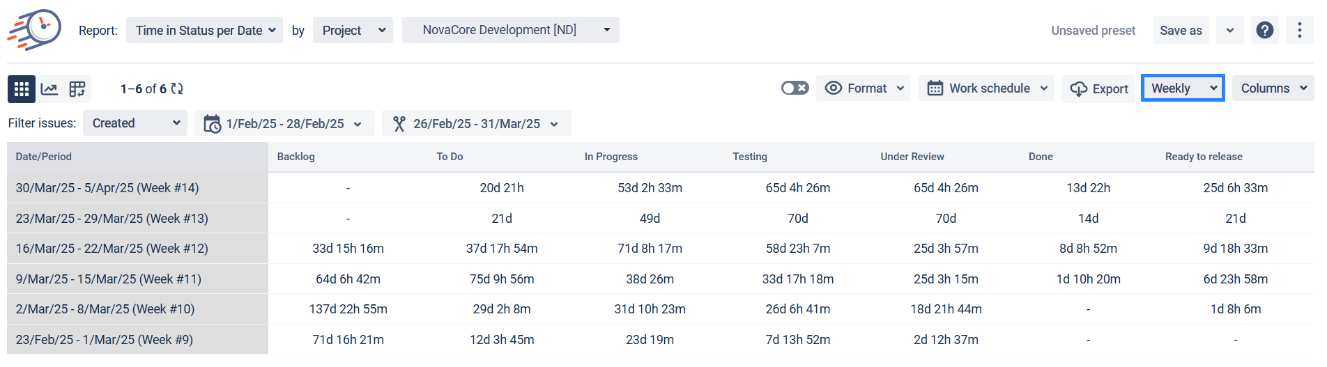Open the 1/Feb/25 - 28/Feb/25 date range
The height and width of the screenshot is (367, 1327).
pos(284,123)
